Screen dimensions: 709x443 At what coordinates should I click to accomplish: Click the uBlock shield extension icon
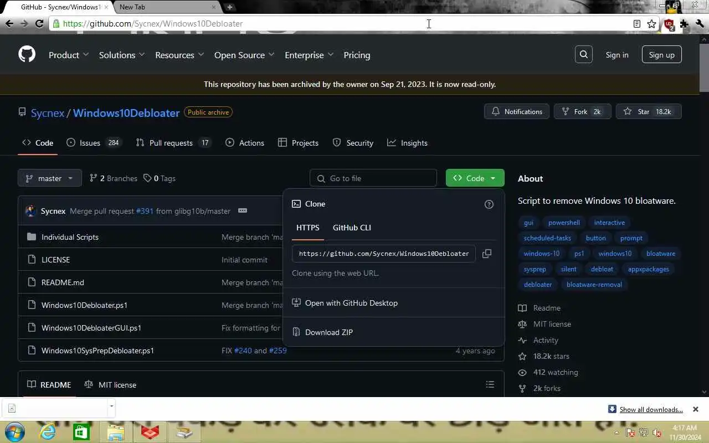tap(669, 24)
